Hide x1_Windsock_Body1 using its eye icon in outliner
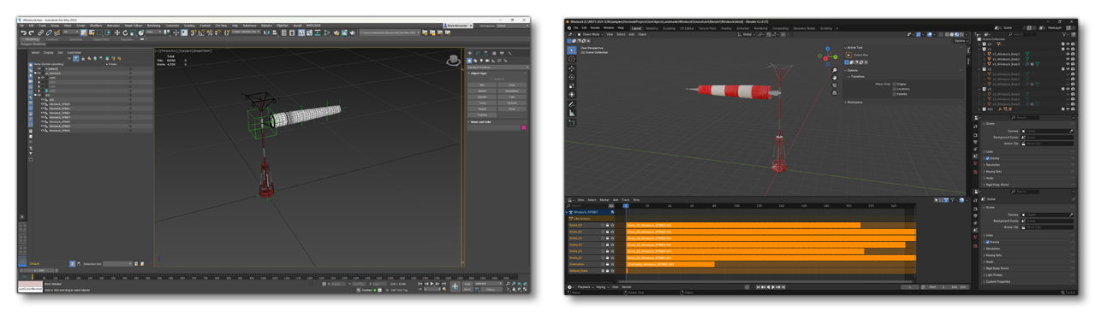 pos(1068,54)
